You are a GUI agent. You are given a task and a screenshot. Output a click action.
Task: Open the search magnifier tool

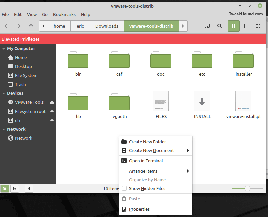click(219, 26)
